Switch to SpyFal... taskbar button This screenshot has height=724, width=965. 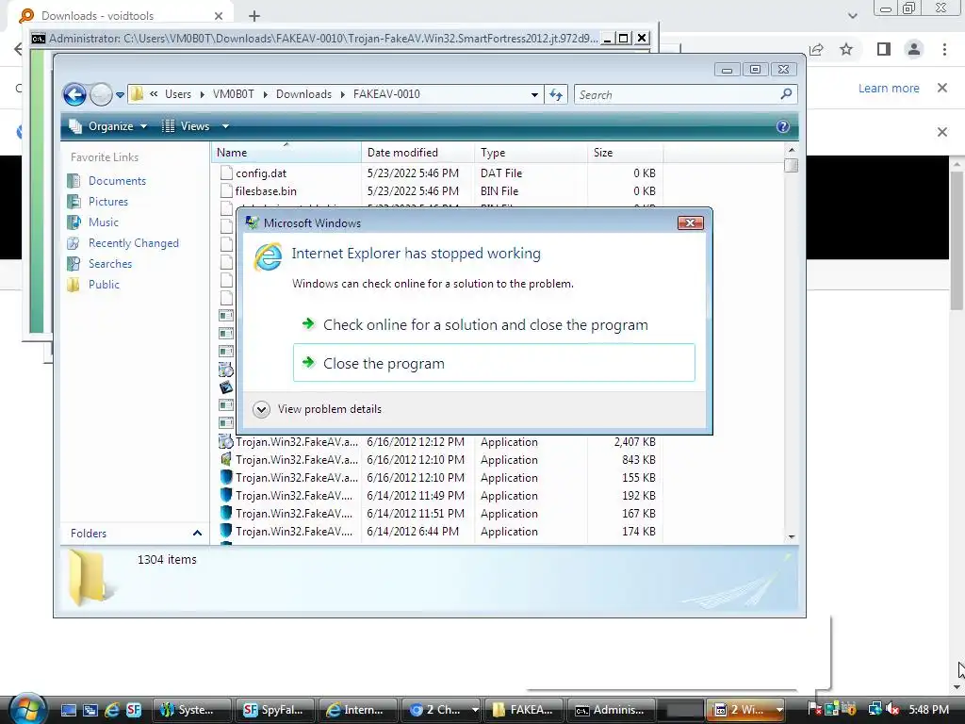(x=274, y=710)
